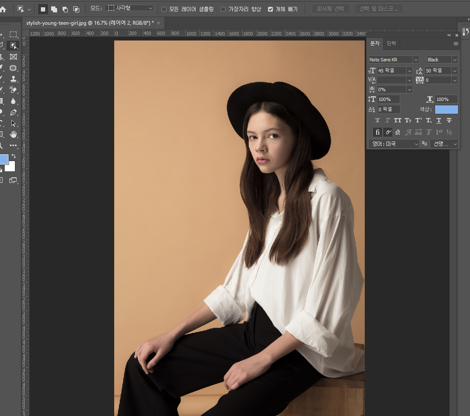Toggle Subscript text style
Screen dimensions: 470x416
429,120
